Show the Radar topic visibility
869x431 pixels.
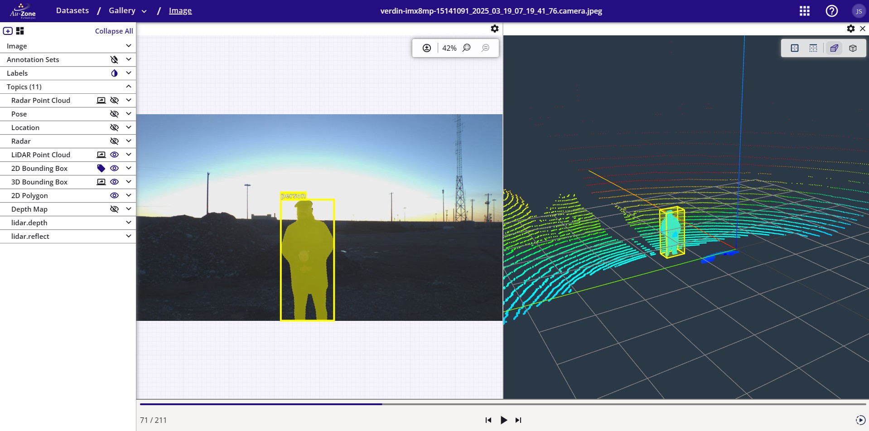click(114, 141)
